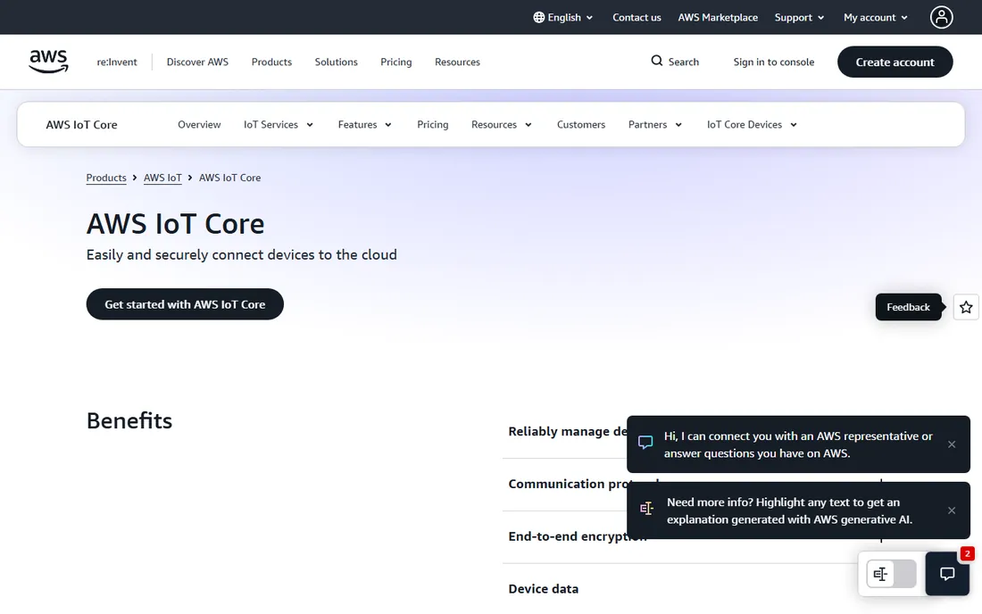Viewport: 982px width, 614px height.
Task: Open Discover AWS menu
Action: [197, 62]
